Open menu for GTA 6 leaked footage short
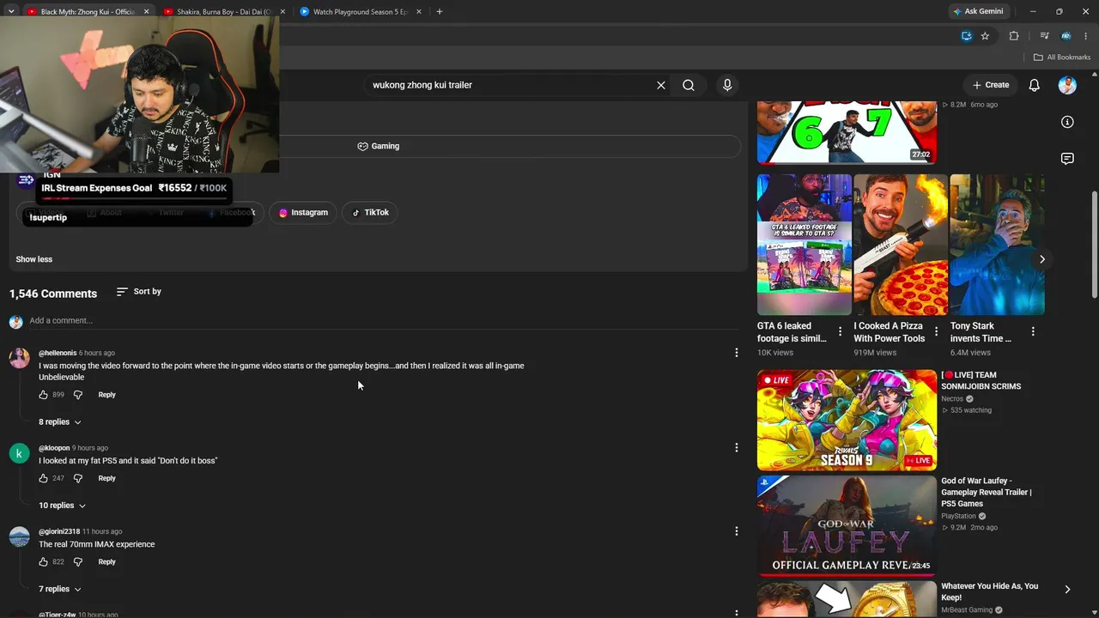Viewport: 1099px width, 618px height. tap(840, 331)
